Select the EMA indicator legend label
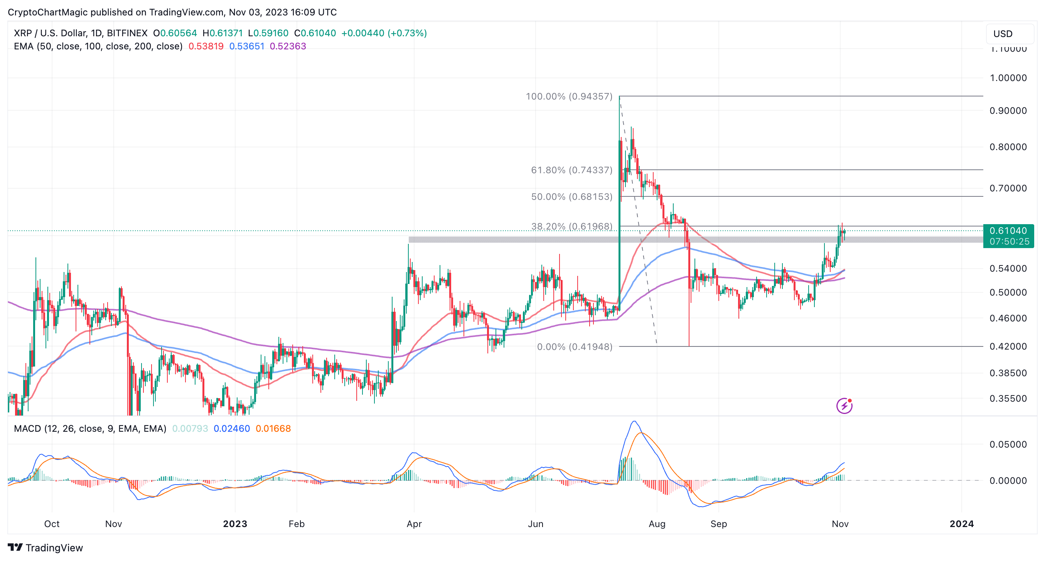 click(98, 46)
